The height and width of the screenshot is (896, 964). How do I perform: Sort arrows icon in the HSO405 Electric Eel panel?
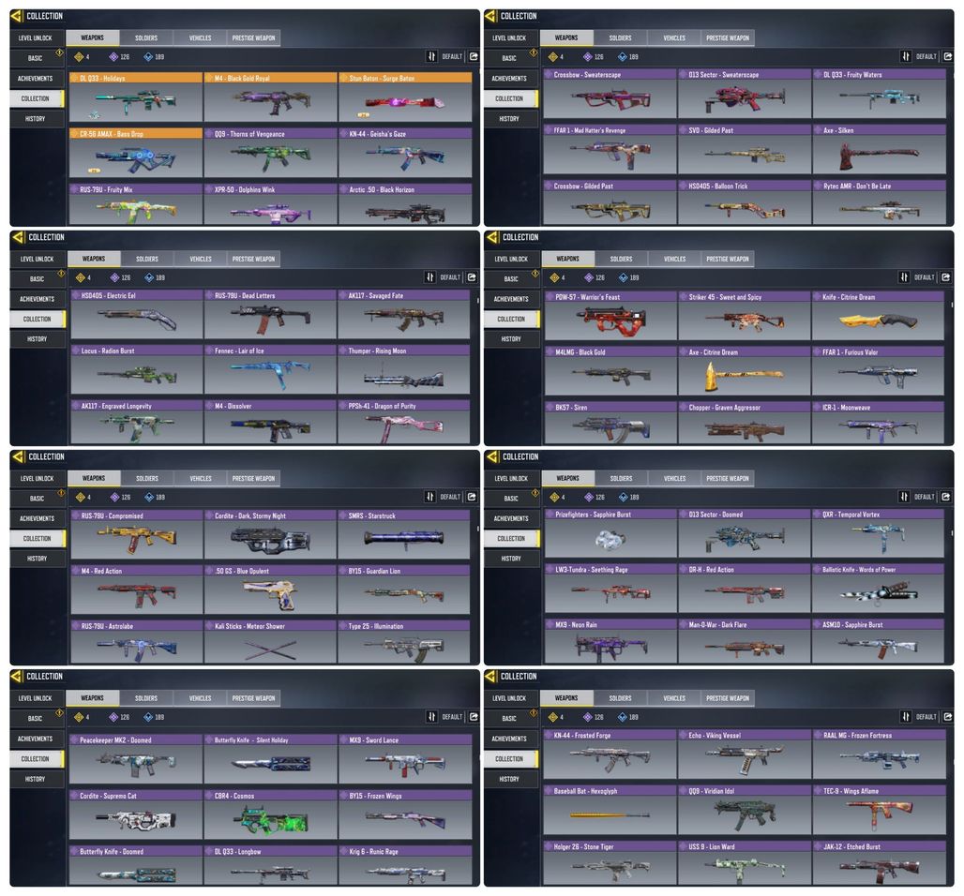coord(430,277)
